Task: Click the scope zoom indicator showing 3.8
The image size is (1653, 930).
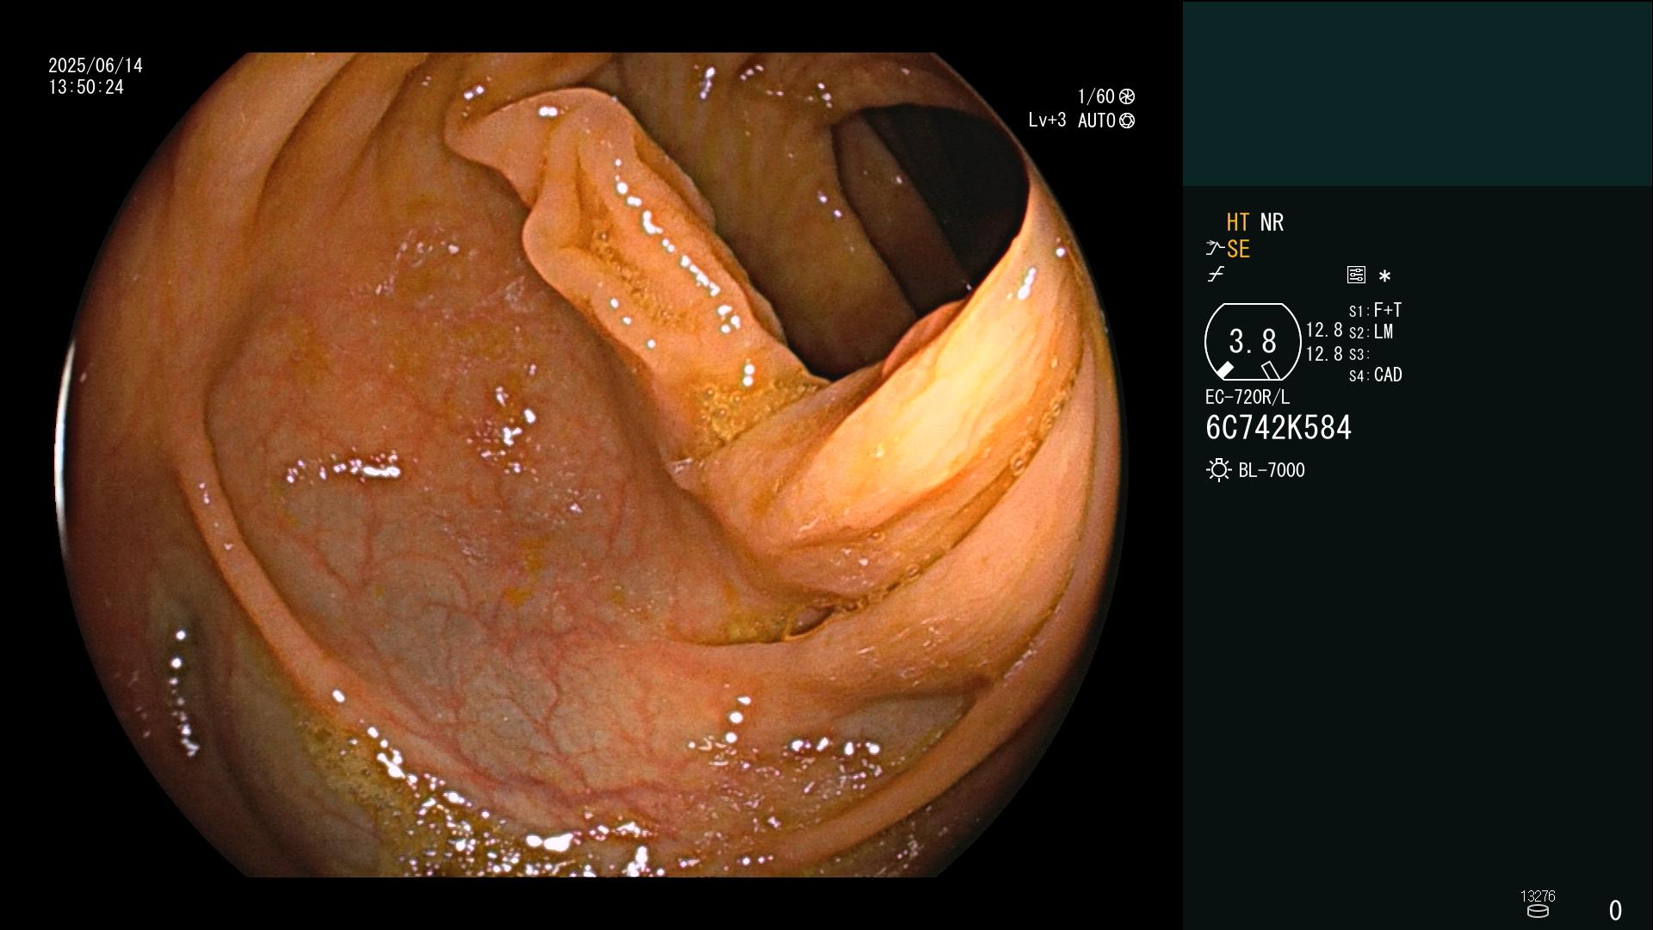Action: click(1253, 342)
